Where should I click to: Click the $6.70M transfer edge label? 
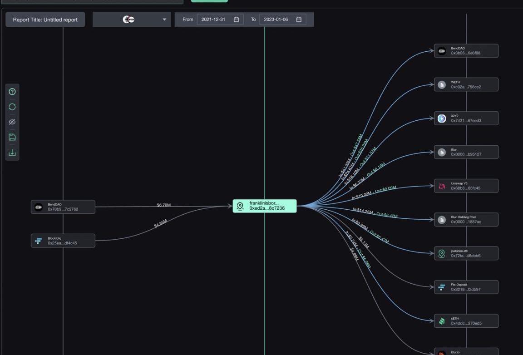tap(164, 205)
